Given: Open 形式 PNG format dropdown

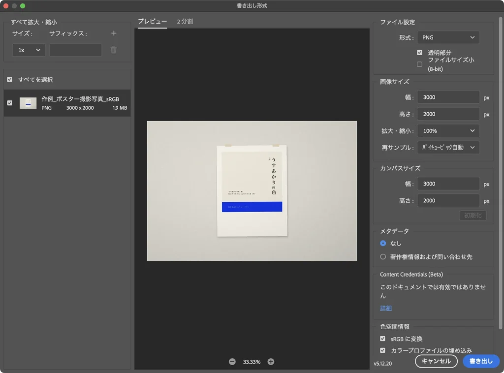Looking at the screenshot, I should (x=448, y=37).
